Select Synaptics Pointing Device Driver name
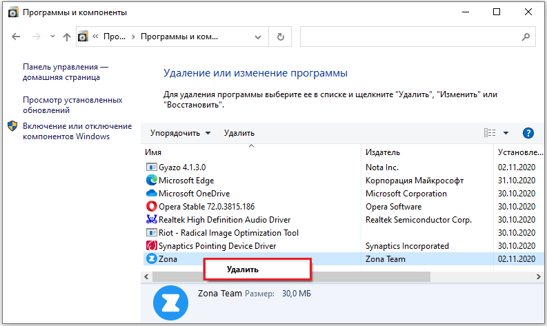The height and width of the screenshot is (326, 547). tap(217, 246)
